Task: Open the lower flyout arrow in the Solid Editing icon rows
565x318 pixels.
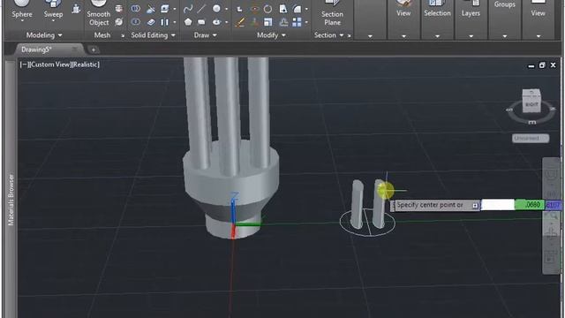Action: pyautogui.click(x=175, y=22)
